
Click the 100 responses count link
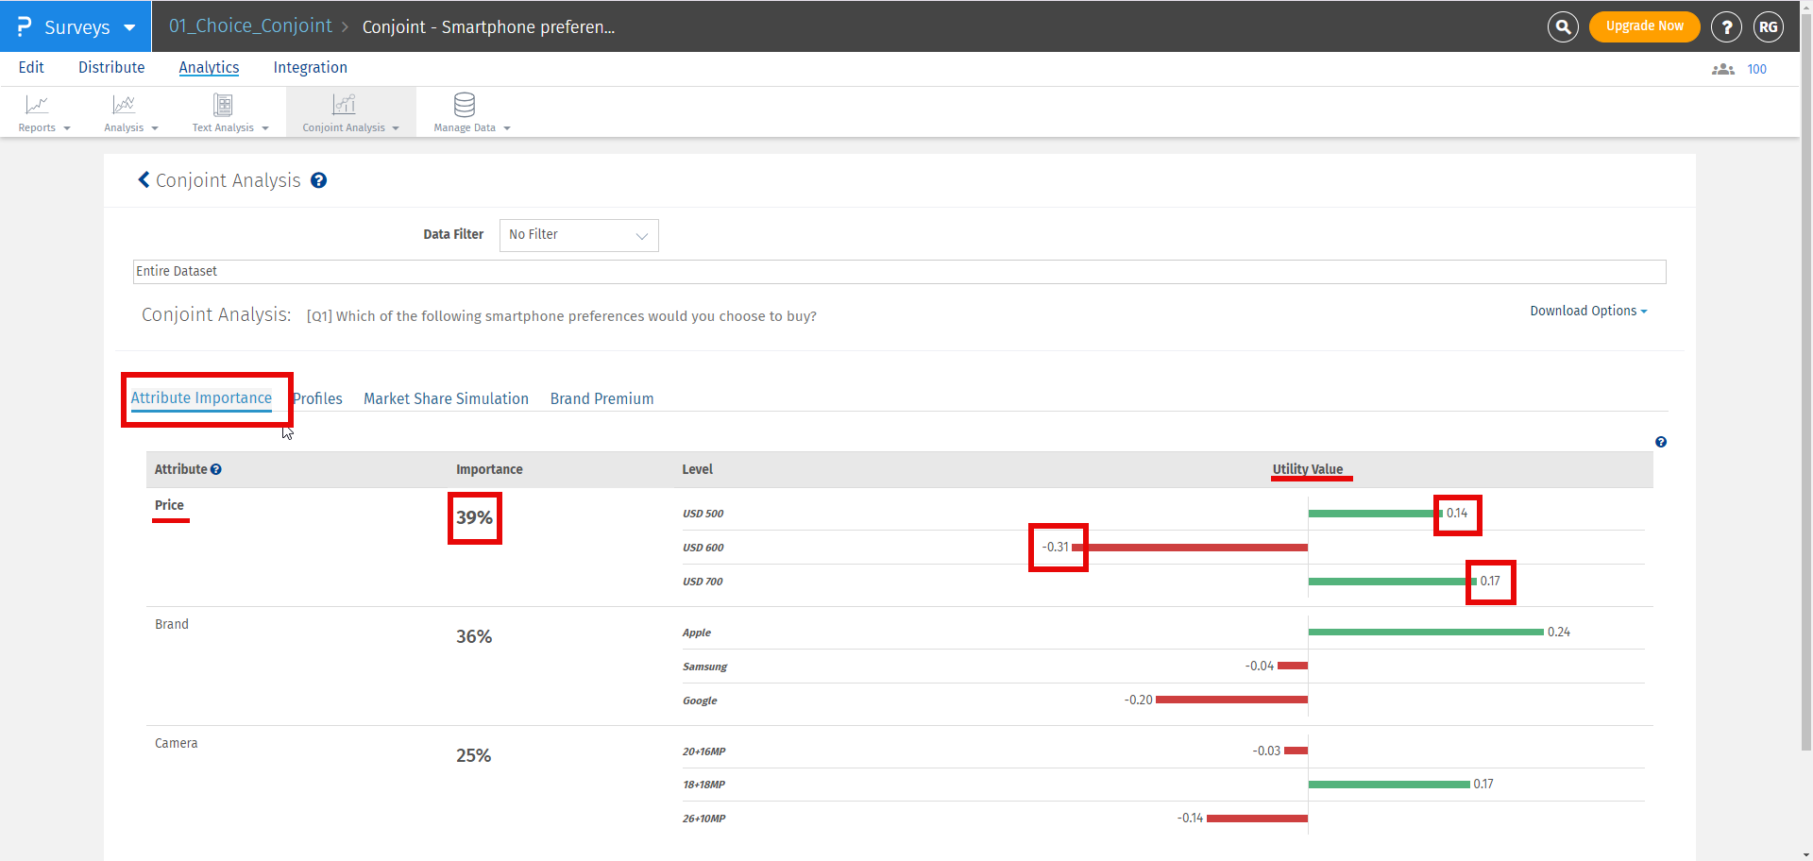pyautogui.click(x=1756, y=69)
